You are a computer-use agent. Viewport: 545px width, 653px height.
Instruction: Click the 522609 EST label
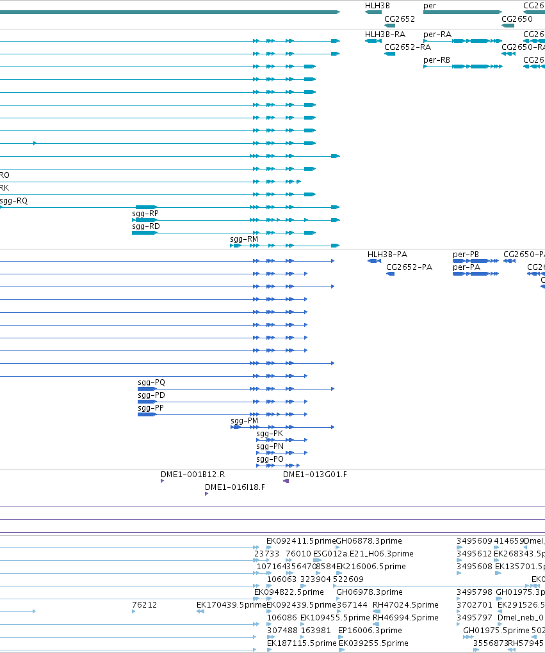tap(348, 579)
